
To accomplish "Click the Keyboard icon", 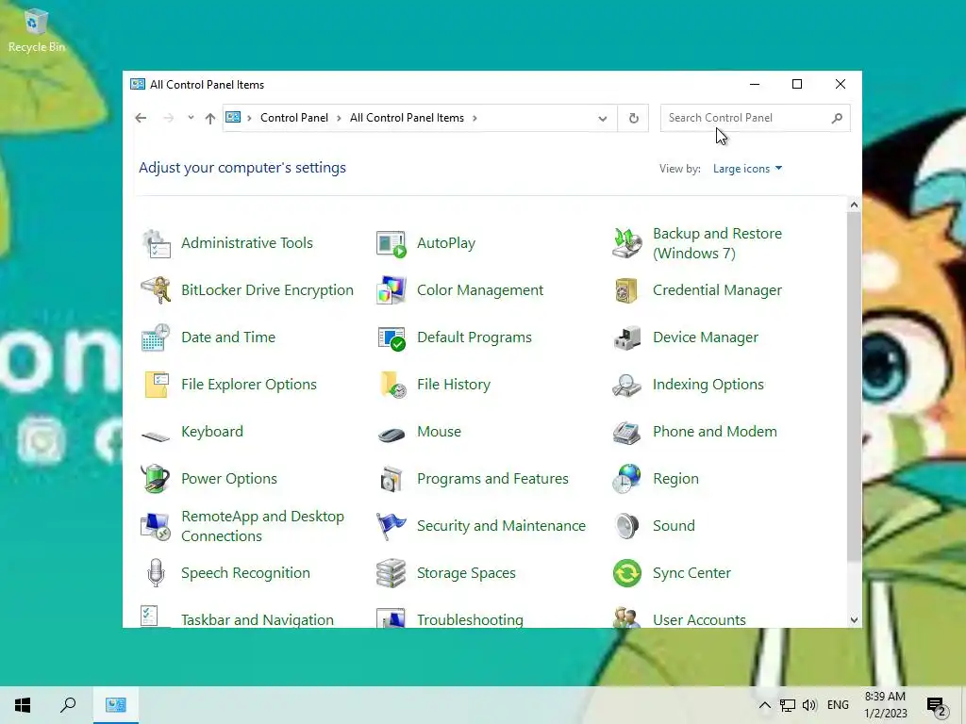I will tap(156, 436).
